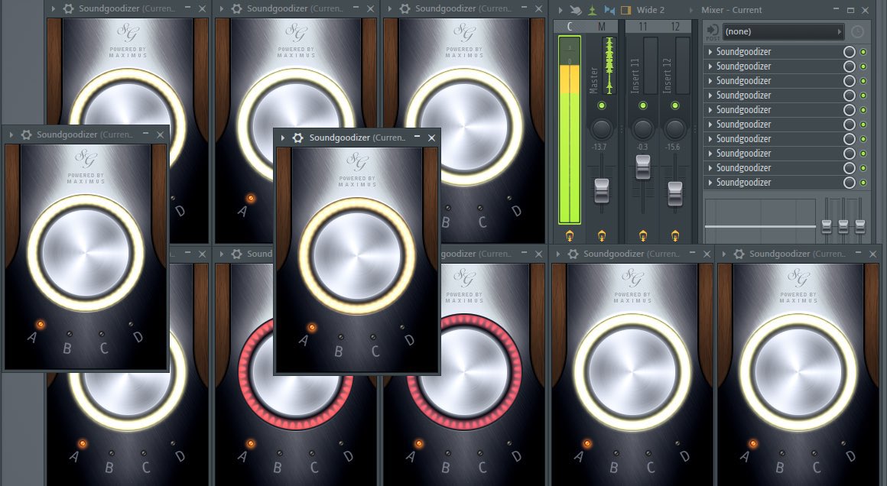887x486 pixels.
Task: Open gear settings of the front-left Soundgoodizer window
Action: (26, 134)
